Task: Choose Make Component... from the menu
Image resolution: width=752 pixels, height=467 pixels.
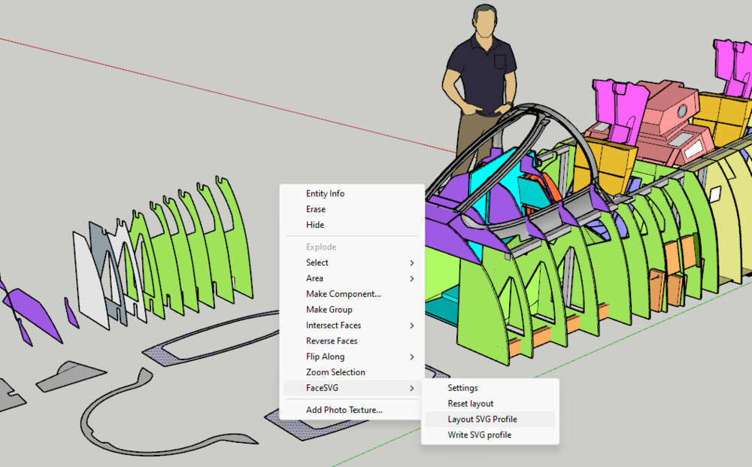Action: pyautogui.click(x=343, y=294)
